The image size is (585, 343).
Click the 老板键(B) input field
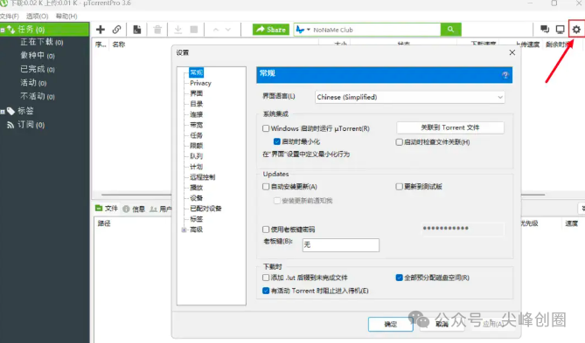tap(341, 245)
